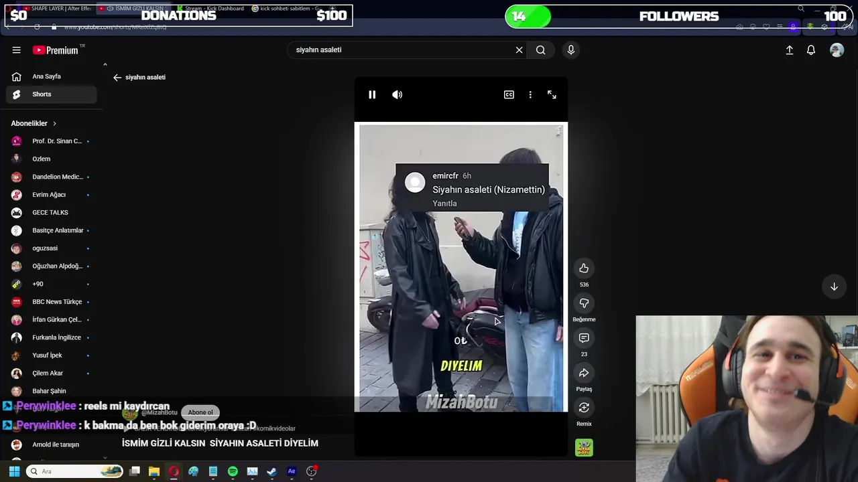The height and width of the screenshot is (482, 858).
Task: Open the Short's three-dot options menu
Action: point(530,95)
